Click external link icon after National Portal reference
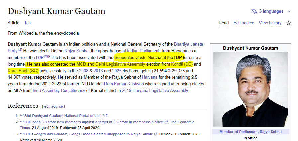Image resolution: width=298 pixels, height=141 pixels. pos(106,116)
